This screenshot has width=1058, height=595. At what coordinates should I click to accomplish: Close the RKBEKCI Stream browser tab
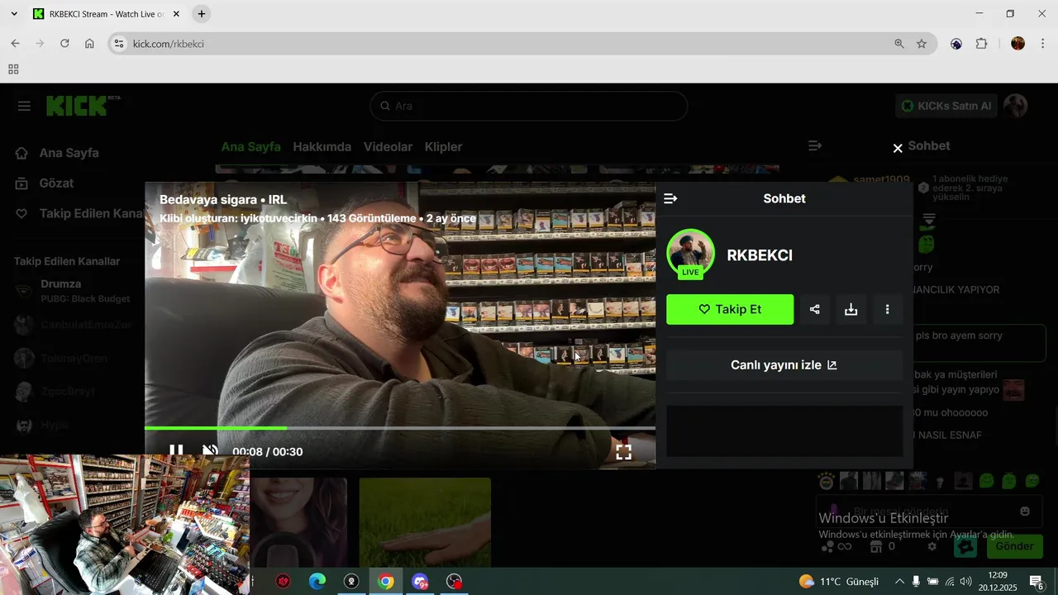point(176,14)
